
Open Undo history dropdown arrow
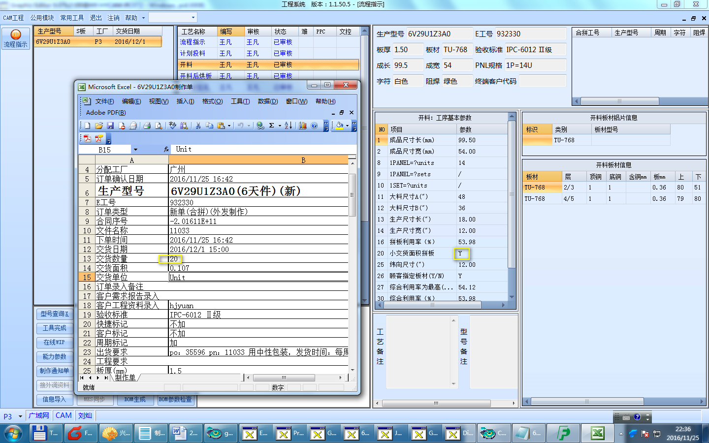(249, 126)
